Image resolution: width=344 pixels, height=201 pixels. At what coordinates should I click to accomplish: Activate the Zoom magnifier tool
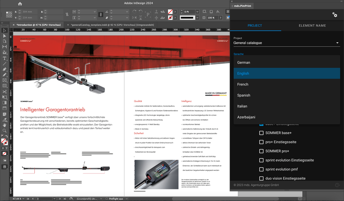4,130
